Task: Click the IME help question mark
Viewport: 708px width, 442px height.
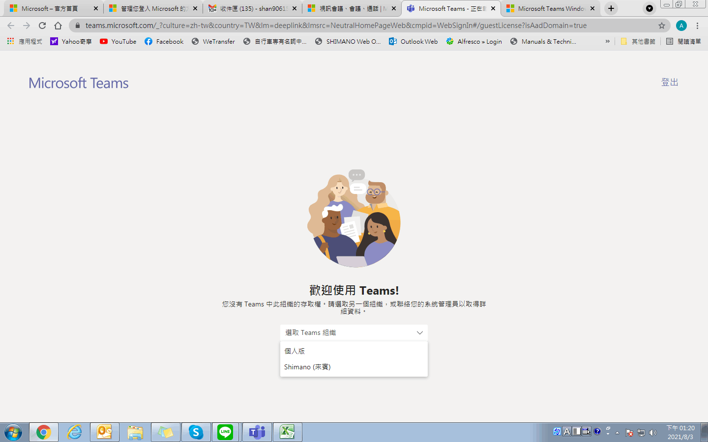Action: point(597,431)
